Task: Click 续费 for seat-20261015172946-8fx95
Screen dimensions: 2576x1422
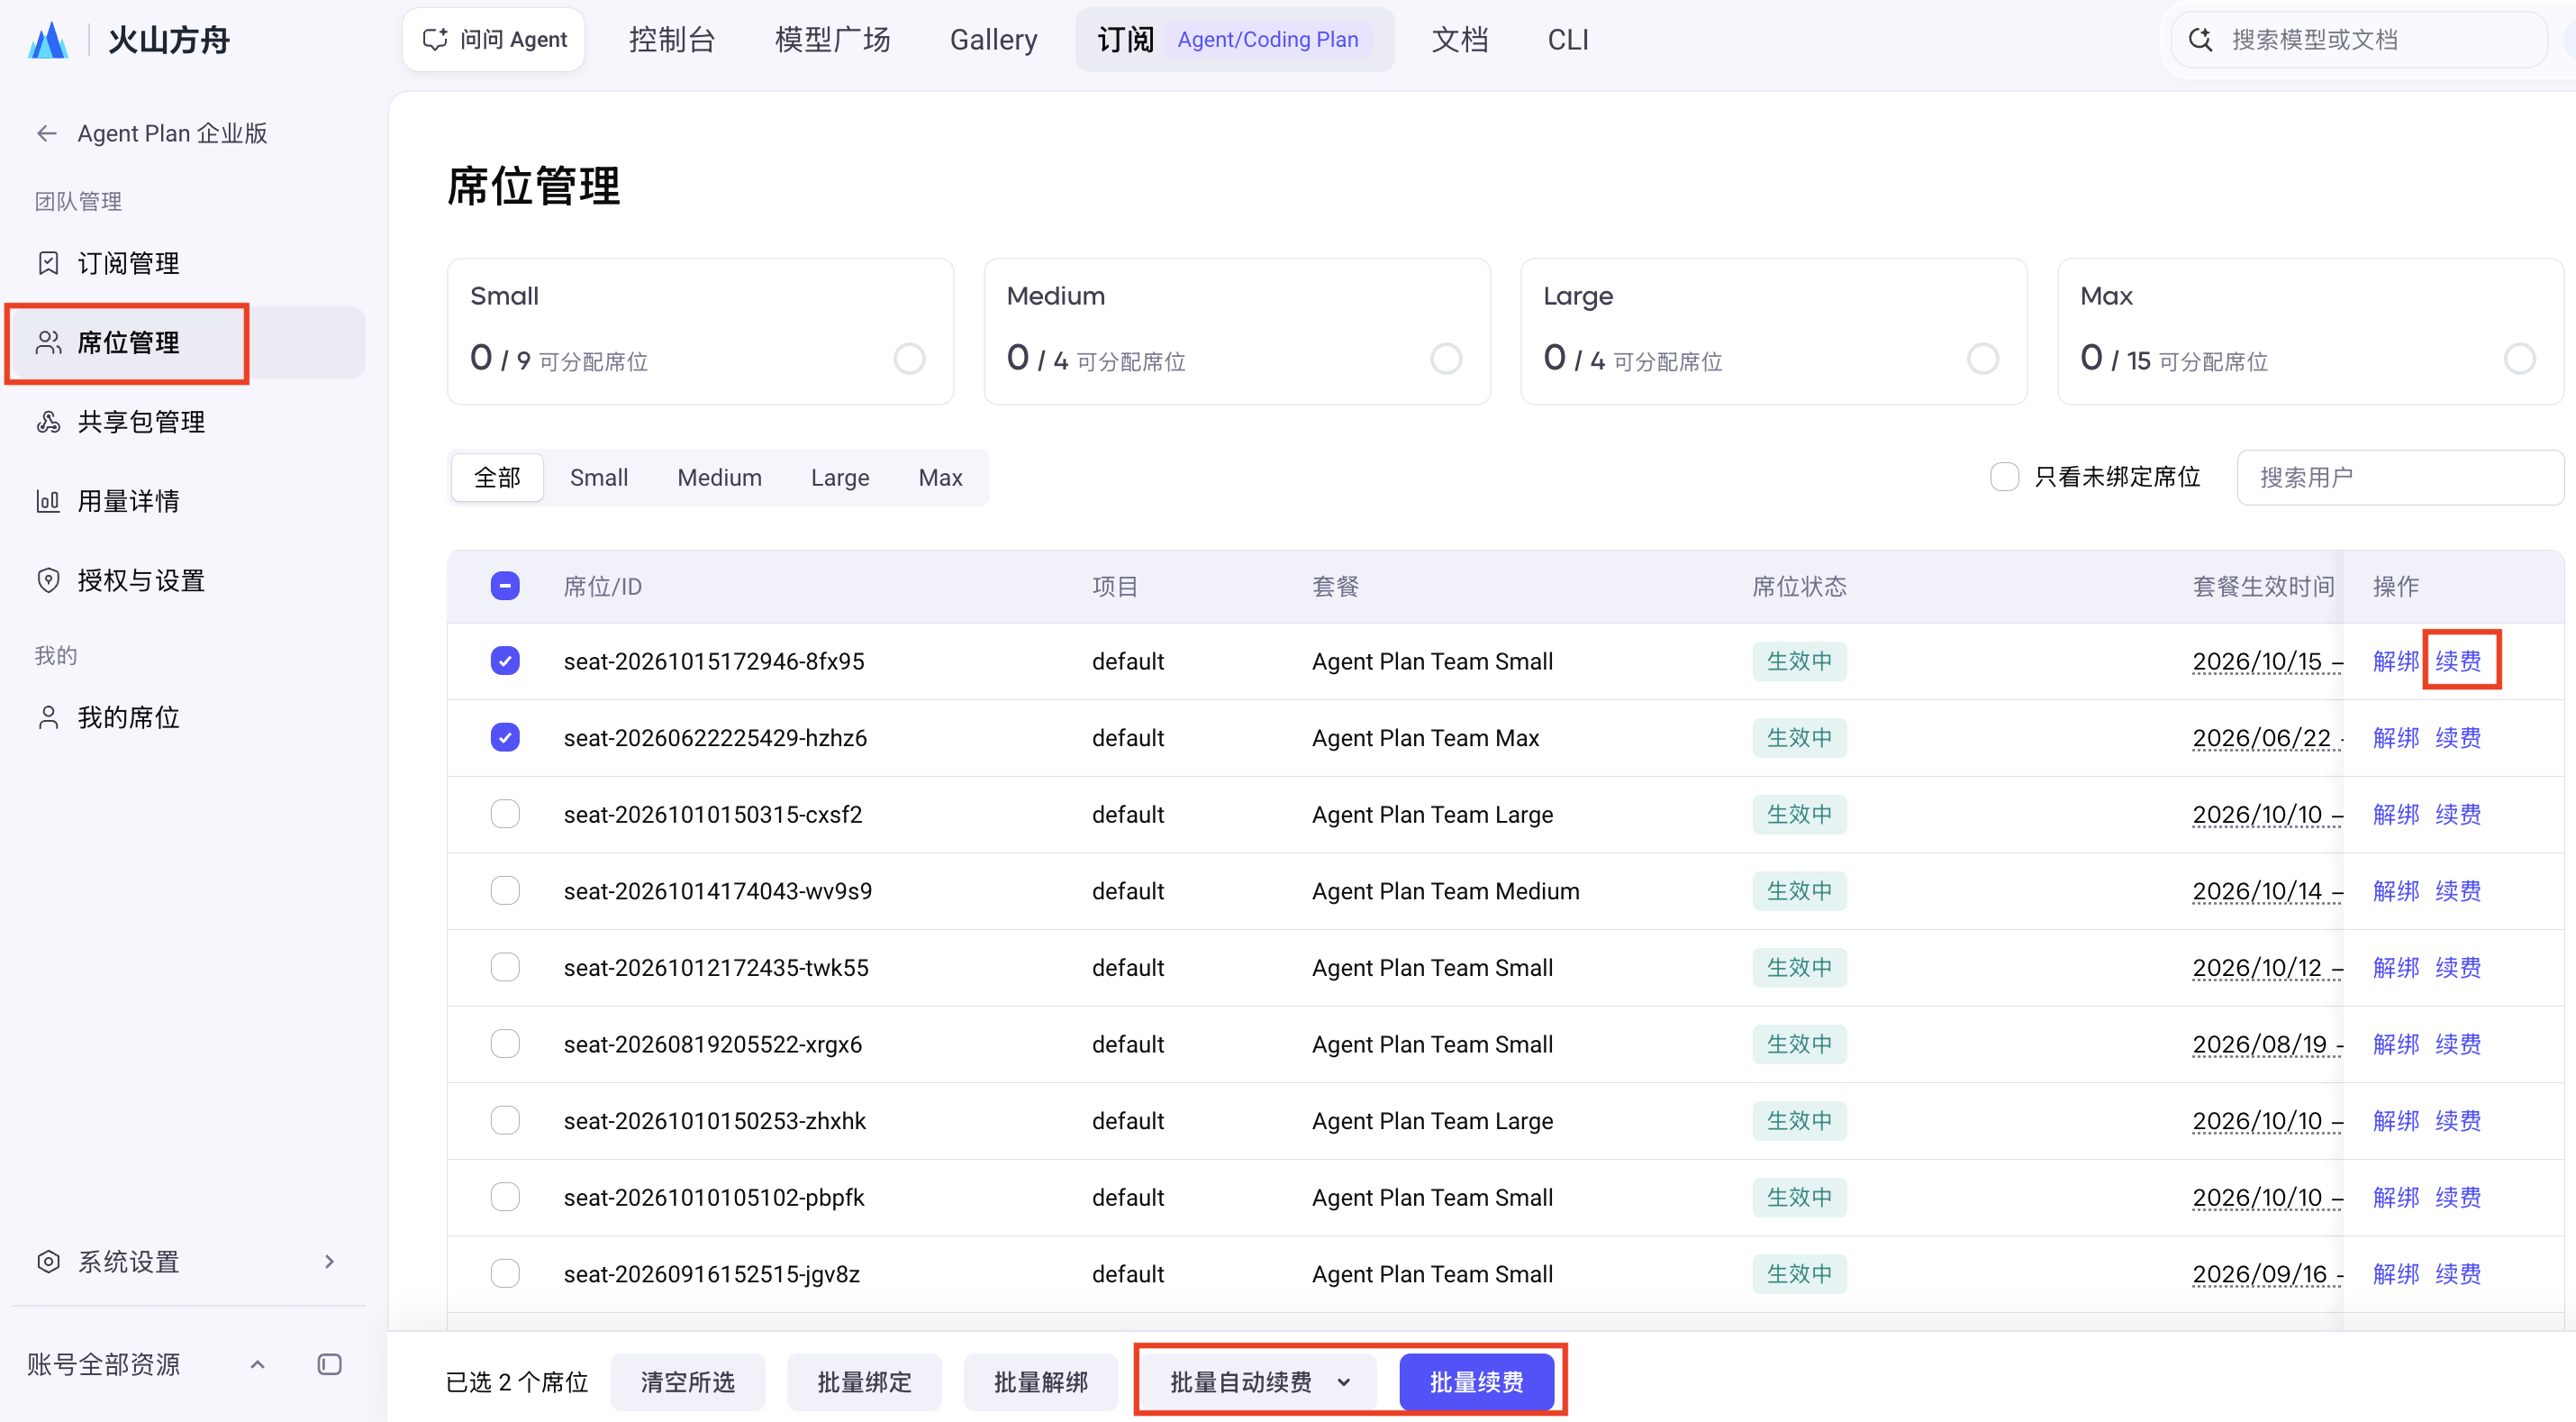Action: pos(2458,661)
